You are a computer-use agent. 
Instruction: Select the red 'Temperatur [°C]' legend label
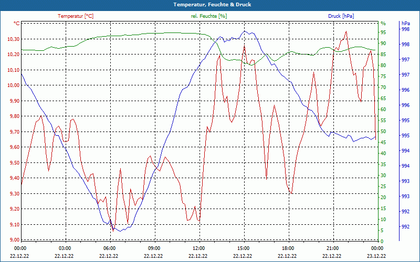coord(76,16)
